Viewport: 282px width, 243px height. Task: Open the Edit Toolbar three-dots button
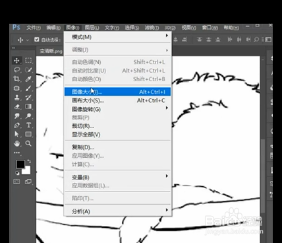click(x=16, y=153)
